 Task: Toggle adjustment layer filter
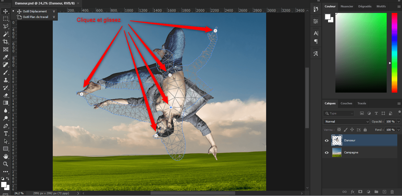pyautogui.click(x=369, y=113)
